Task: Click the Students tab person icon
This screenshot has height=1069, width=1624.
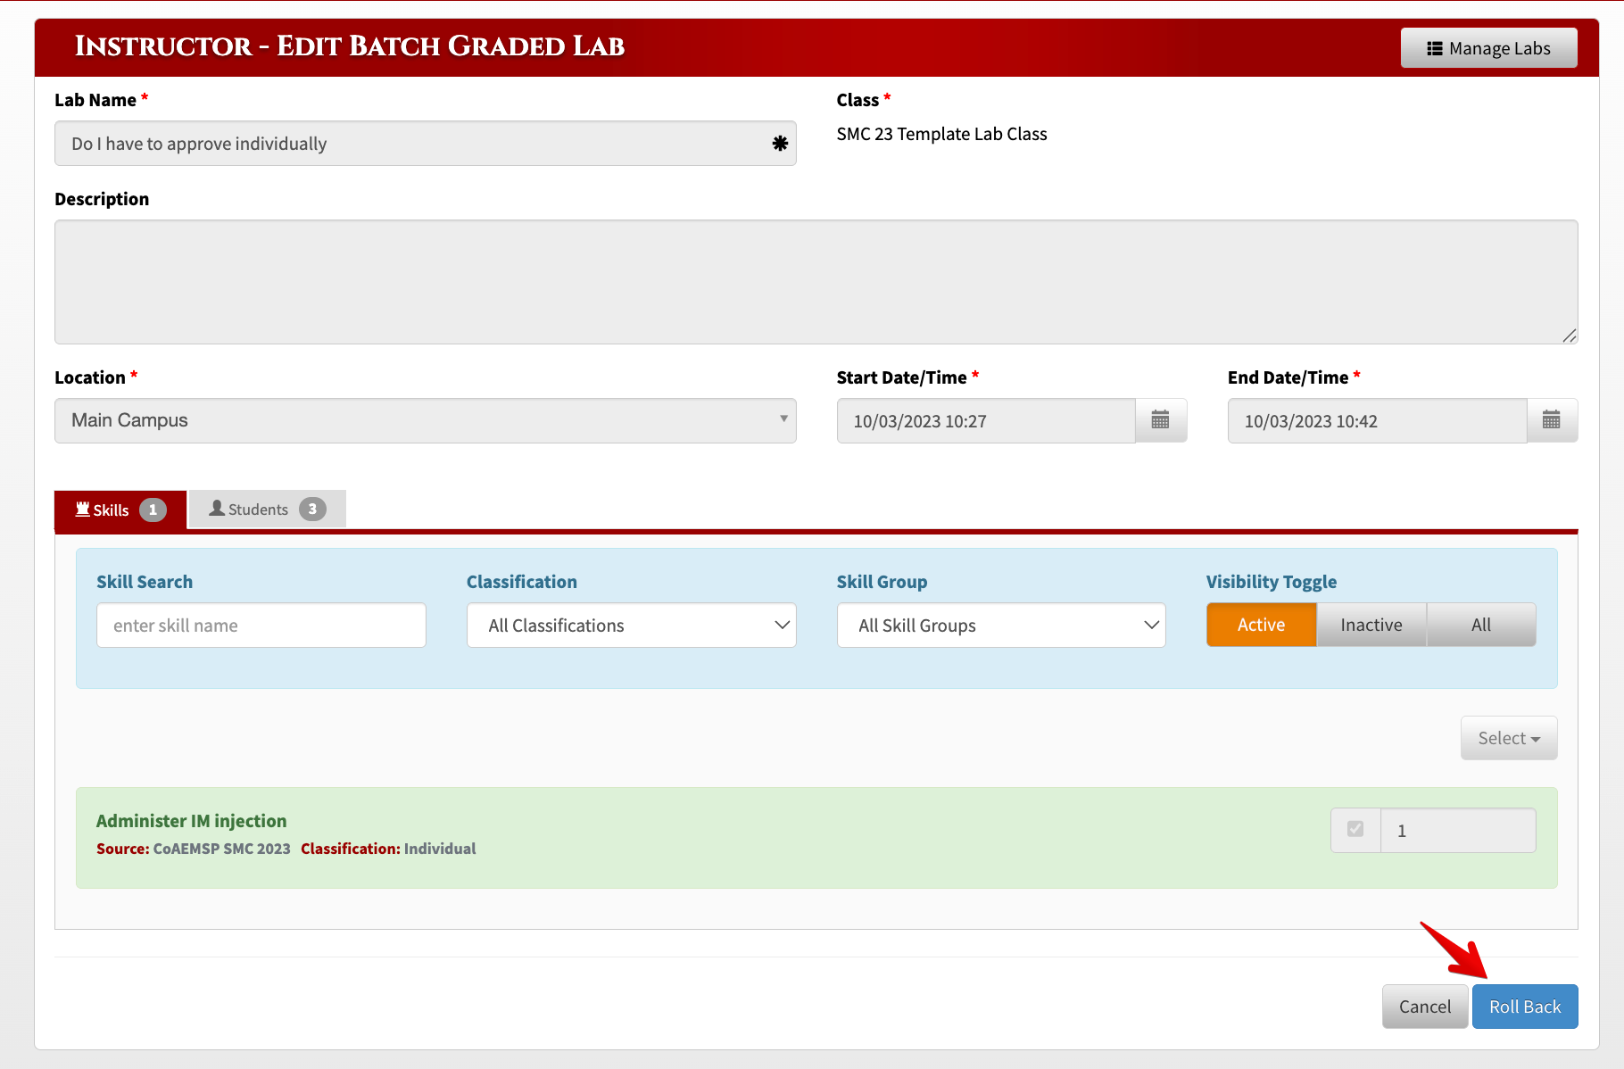Action: pyautogui.click(x=216, y=508)
